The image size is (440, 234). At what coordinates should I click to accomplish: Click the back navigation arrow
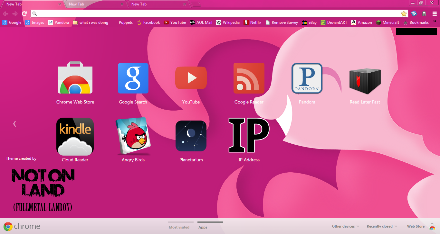[x=5, y=14]
